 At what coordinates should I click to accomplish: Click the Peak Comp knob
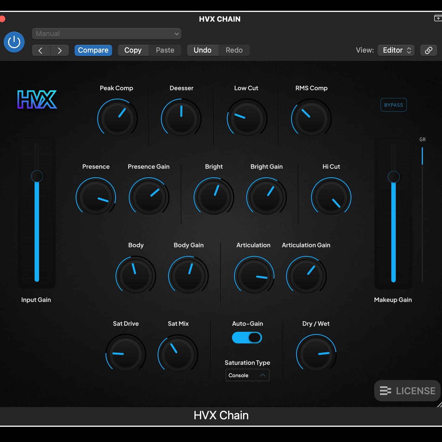[x=117, y=119]
